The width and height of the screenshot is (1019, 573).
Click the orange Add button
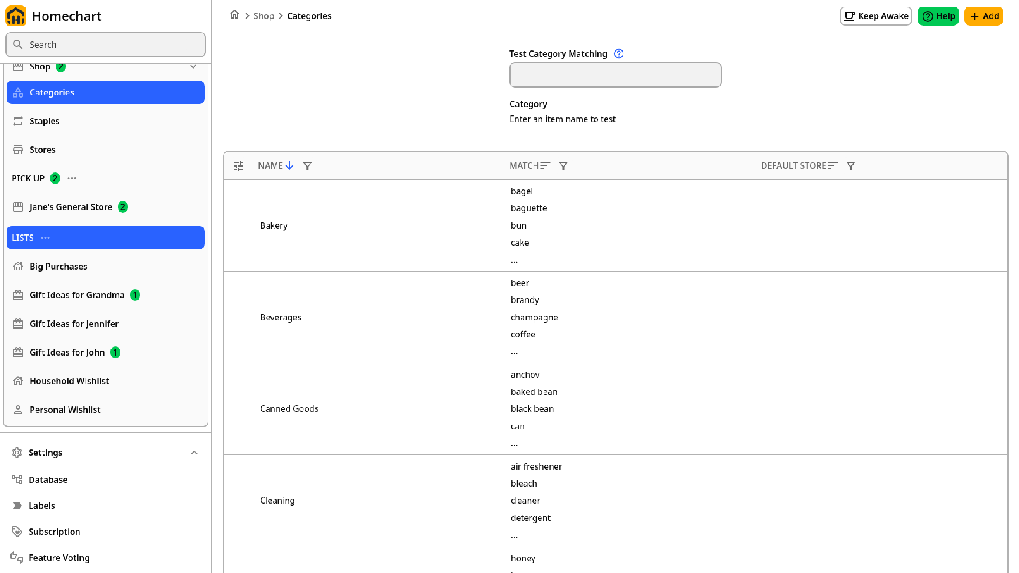click(x=983, y=16)
